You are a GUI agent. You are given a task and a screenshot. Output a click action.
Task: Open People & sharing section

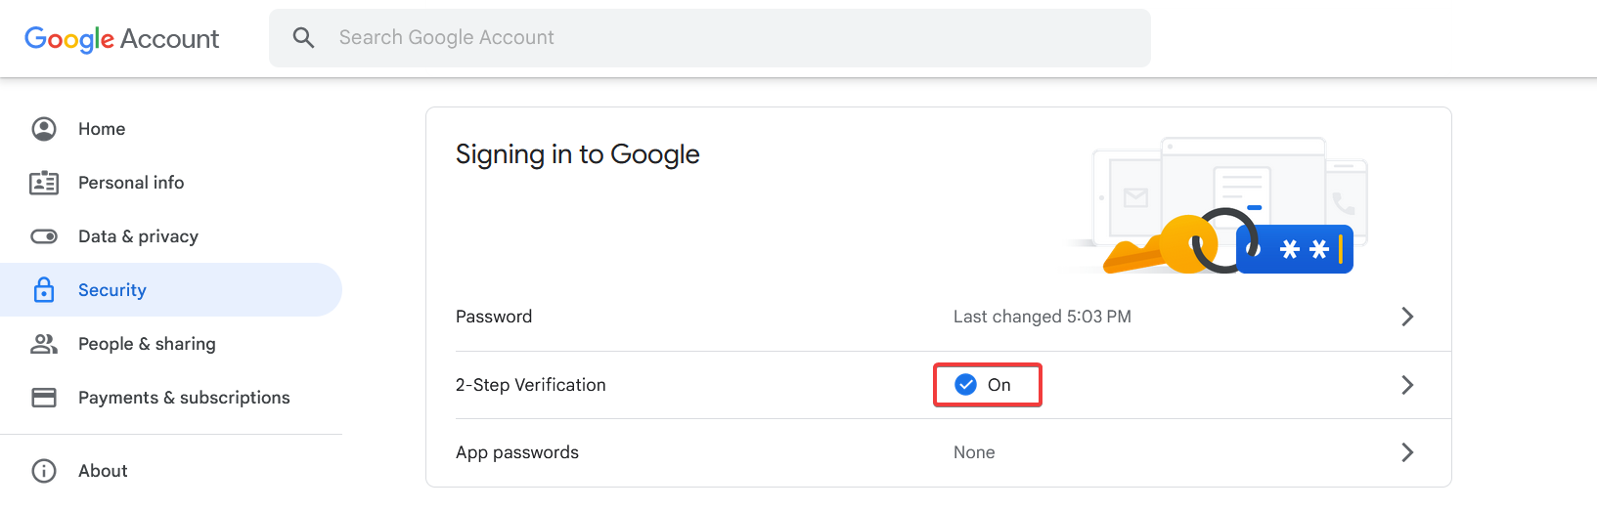(x=147, y=344)
